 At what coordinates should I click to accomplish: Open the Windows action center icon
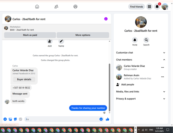pyautogui.click(x=168, y=130)
